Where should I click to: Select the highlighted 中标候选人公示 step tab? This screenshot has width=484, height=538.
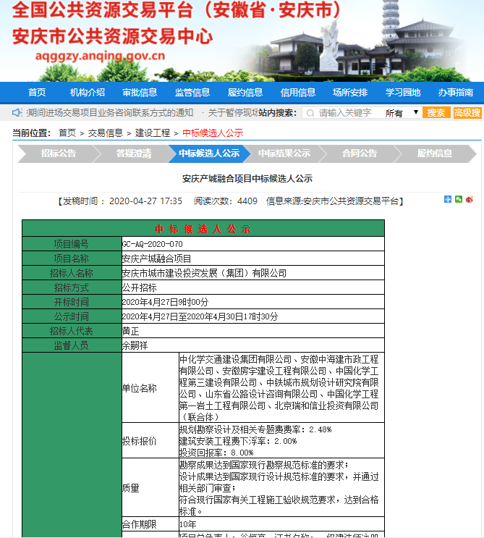coord(209,154)
